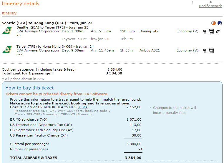Click the Dep: 1:00fm departure time

72,31
